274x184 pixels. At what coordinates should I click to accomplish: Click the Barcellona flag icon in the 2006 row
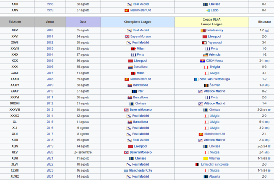(x=130, y=67)
